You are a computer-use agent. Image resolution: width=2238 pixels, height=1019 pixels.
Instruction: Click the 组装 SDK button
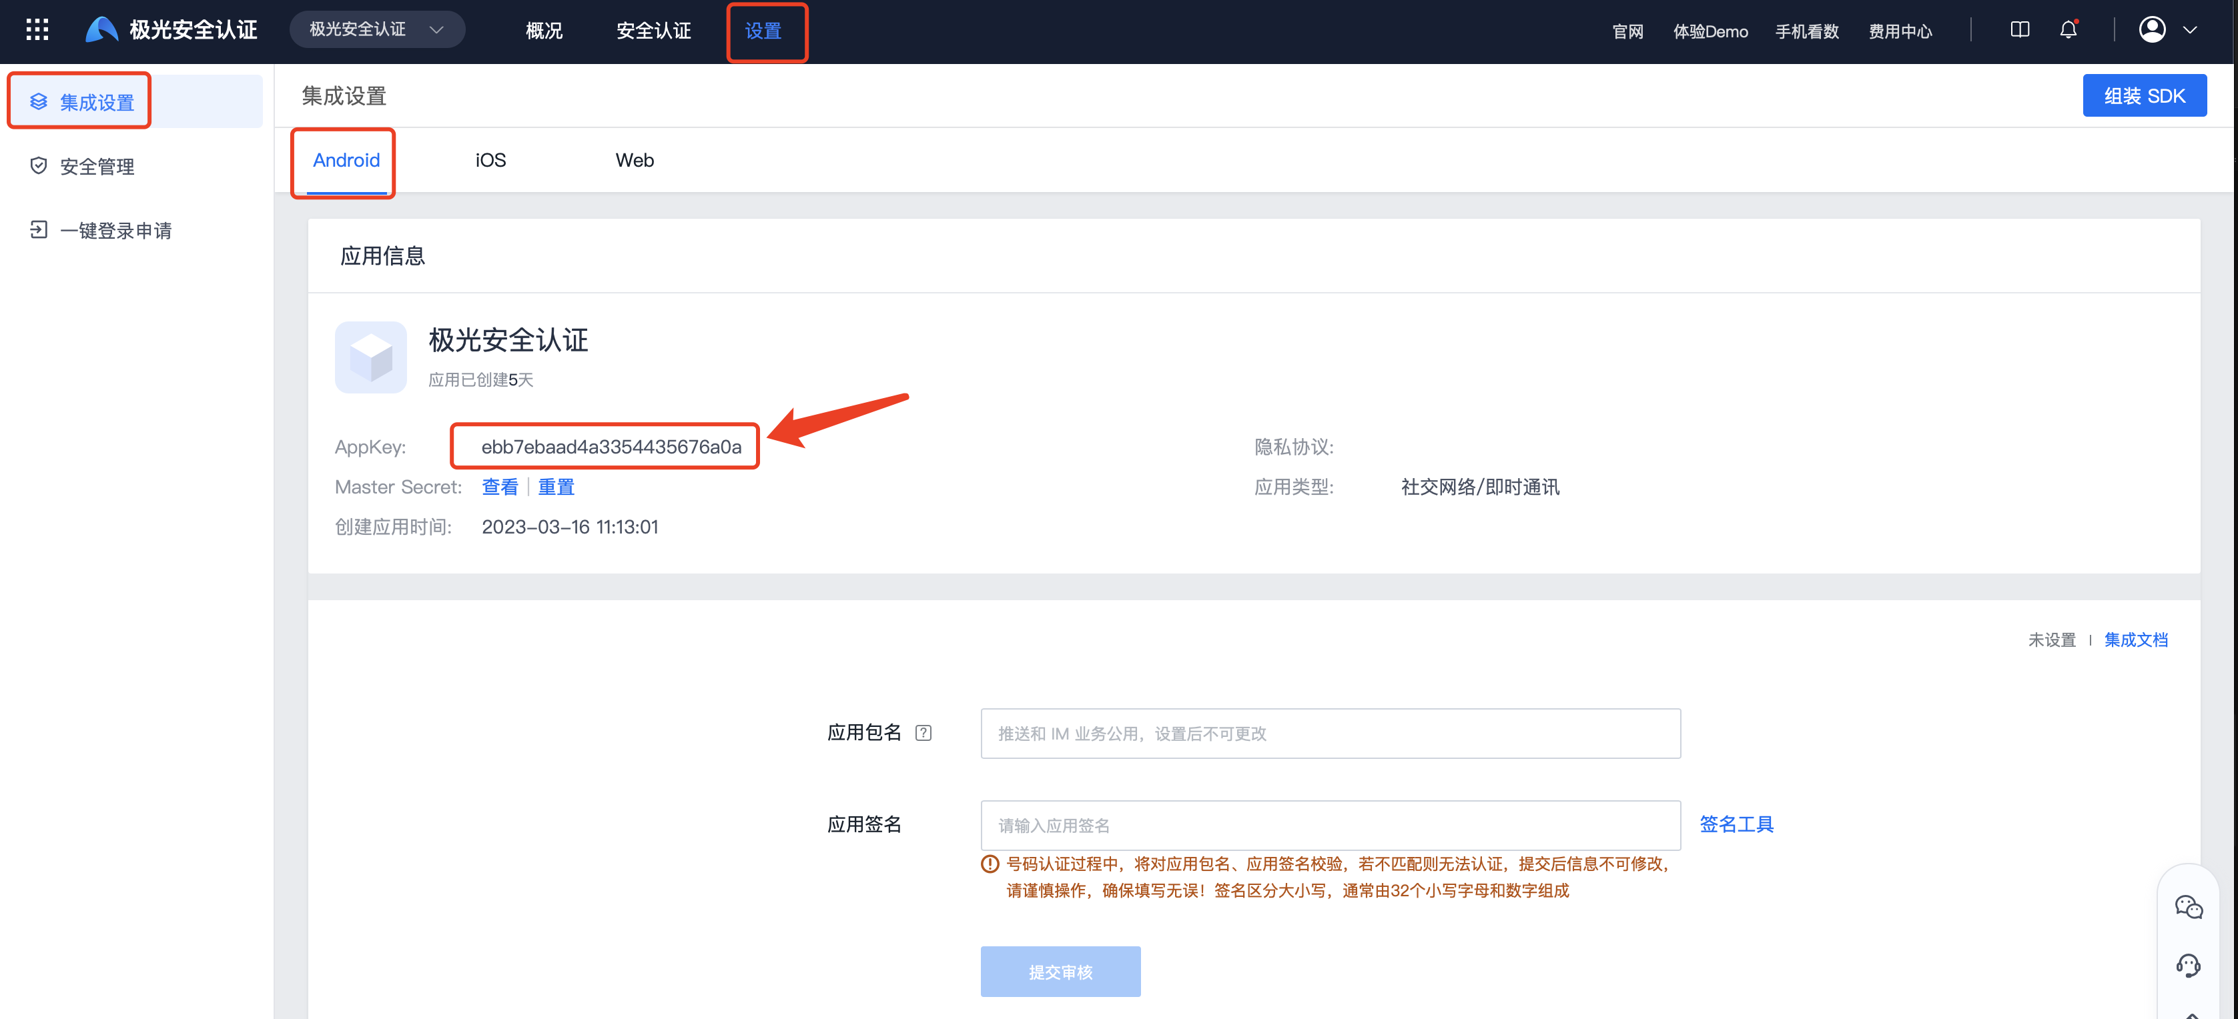[x=2144, y=95]
